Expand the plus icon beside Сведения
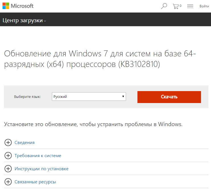 click(x=8, y=143)
